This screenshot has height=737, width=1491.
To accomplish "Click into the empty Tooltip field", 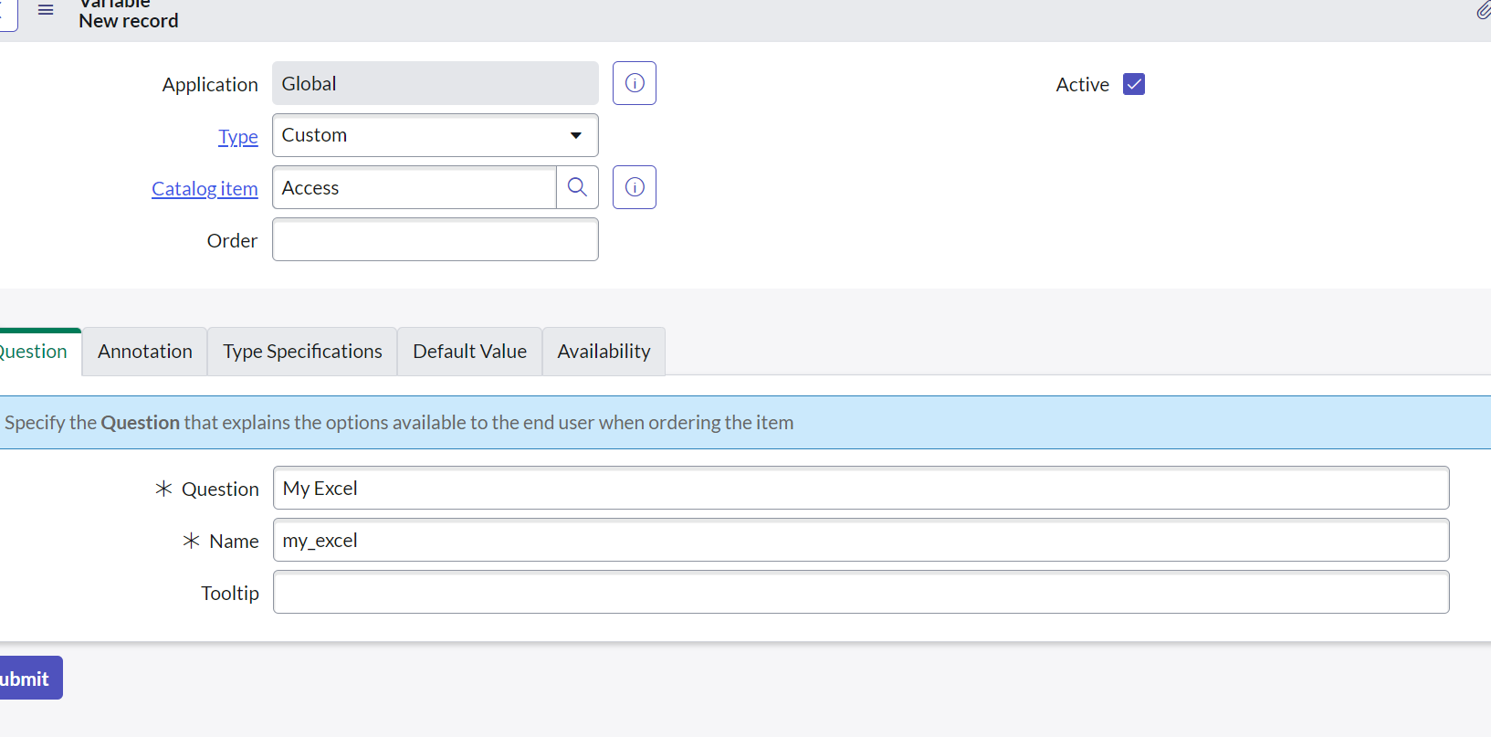I will point(861,592).
